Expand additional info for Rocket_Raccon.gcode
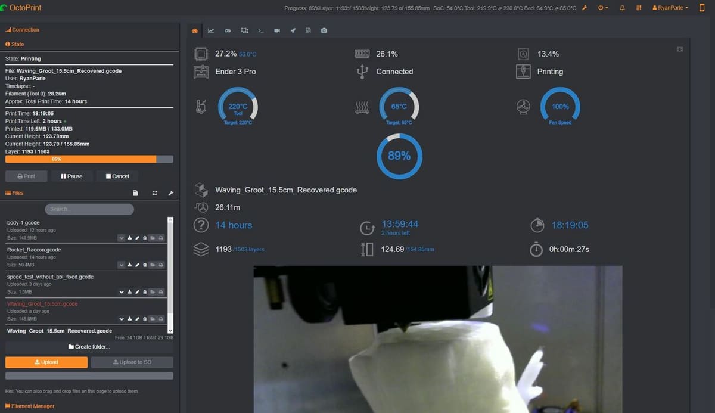Screen dimensions: 715x413 point(122,265)
